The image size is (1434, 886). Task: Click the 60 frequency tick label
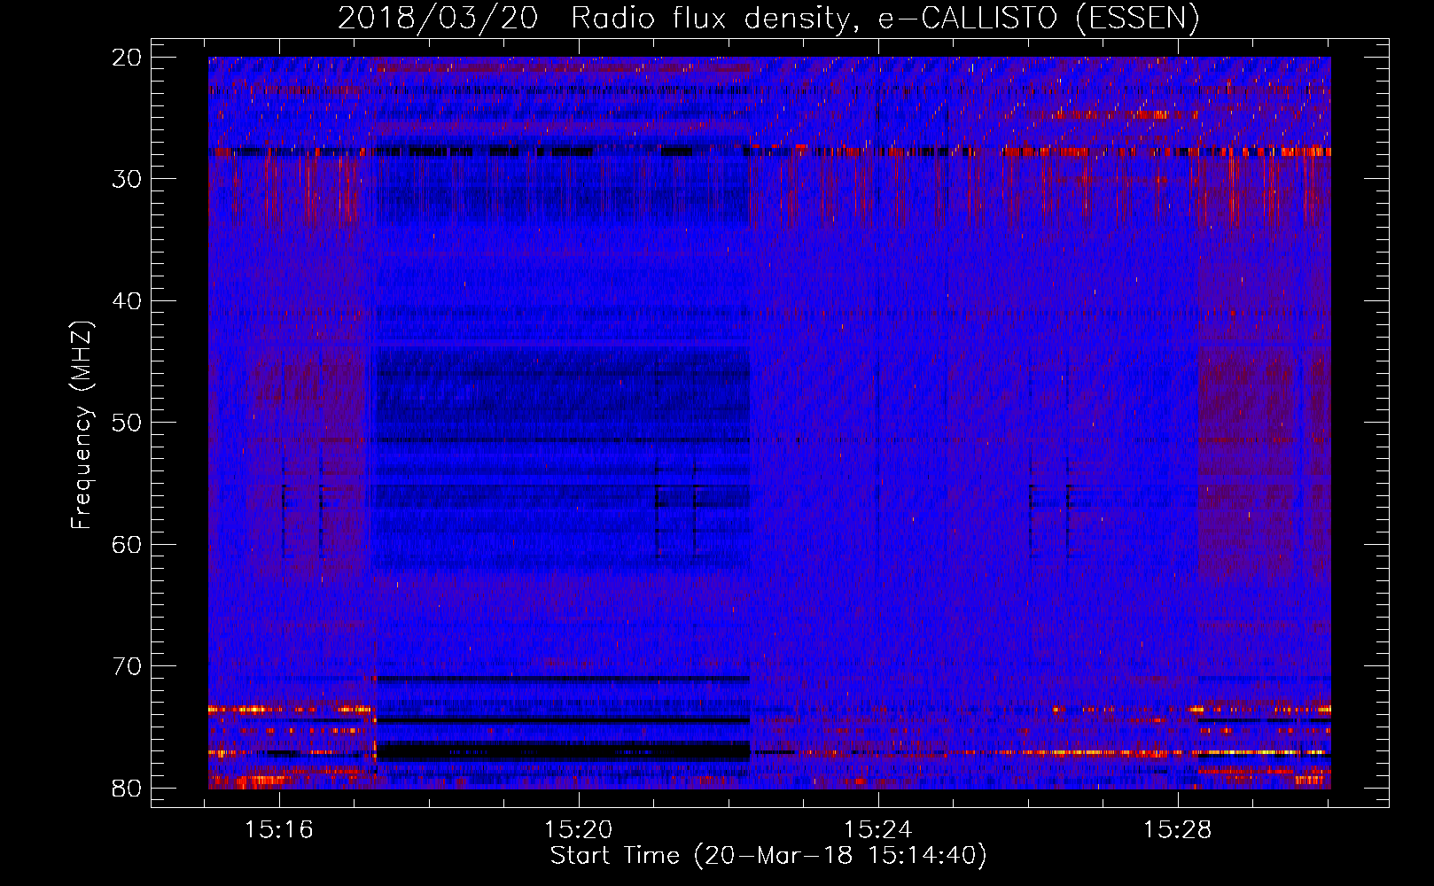coord(127,544)
